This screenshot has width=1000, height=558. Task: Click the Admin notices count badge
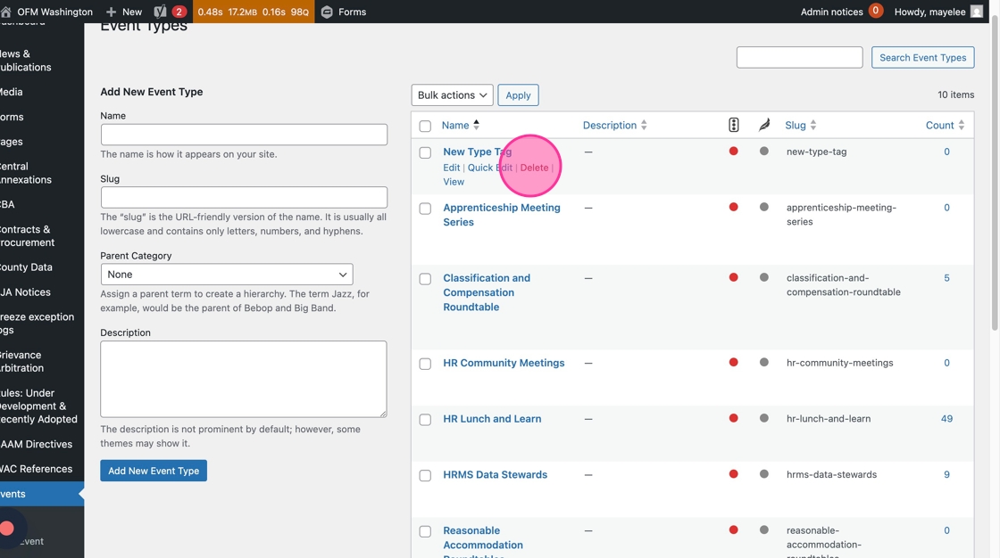click(875, 12)
